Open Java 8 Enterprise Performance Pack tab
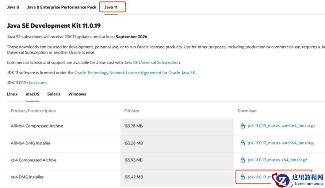 click(62, 7)
